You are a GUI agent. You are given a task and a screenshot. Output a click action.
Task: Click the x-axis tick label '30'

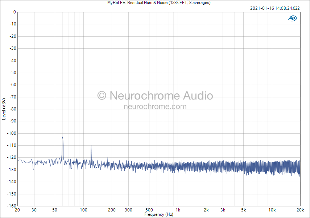coord(34,210)
